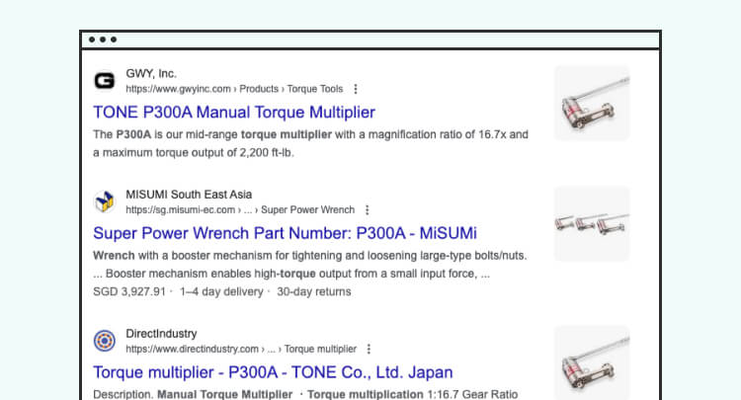The image size is (741, 400).
Task: Click the DirectIndustry favicon icon
Action: (105, 341)
